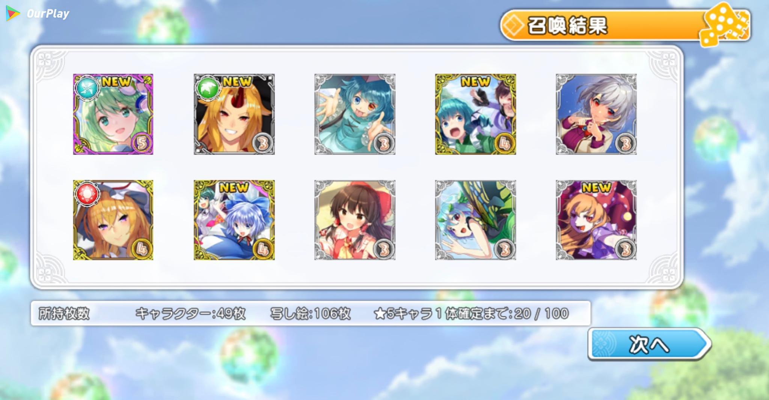Tap the 5 rarity badge on green-haired card
Viewport: 769px width, 400px height.
[142, 143]
